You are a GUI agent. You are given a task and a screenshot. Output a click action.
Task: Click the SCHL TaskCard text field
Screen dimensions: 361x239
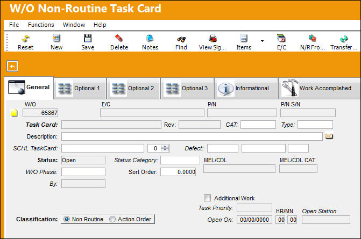point(103,148)
